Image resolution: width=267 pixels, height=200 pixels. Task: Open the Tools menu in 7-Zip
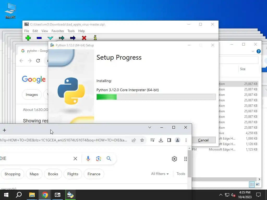tap(71, 31)
